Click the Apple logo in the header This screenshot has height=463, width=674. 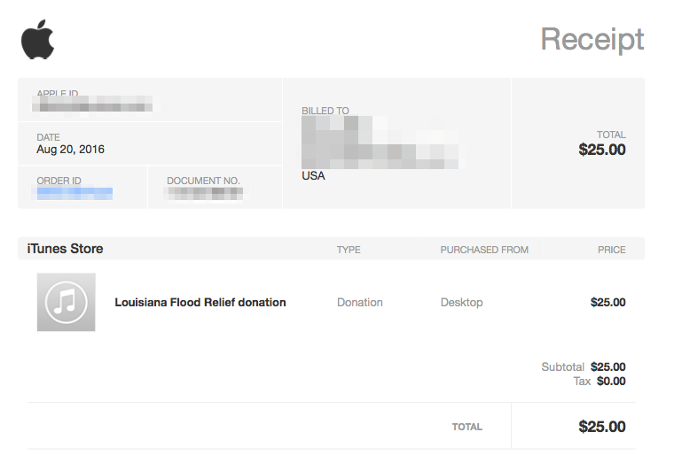(38, 39)
